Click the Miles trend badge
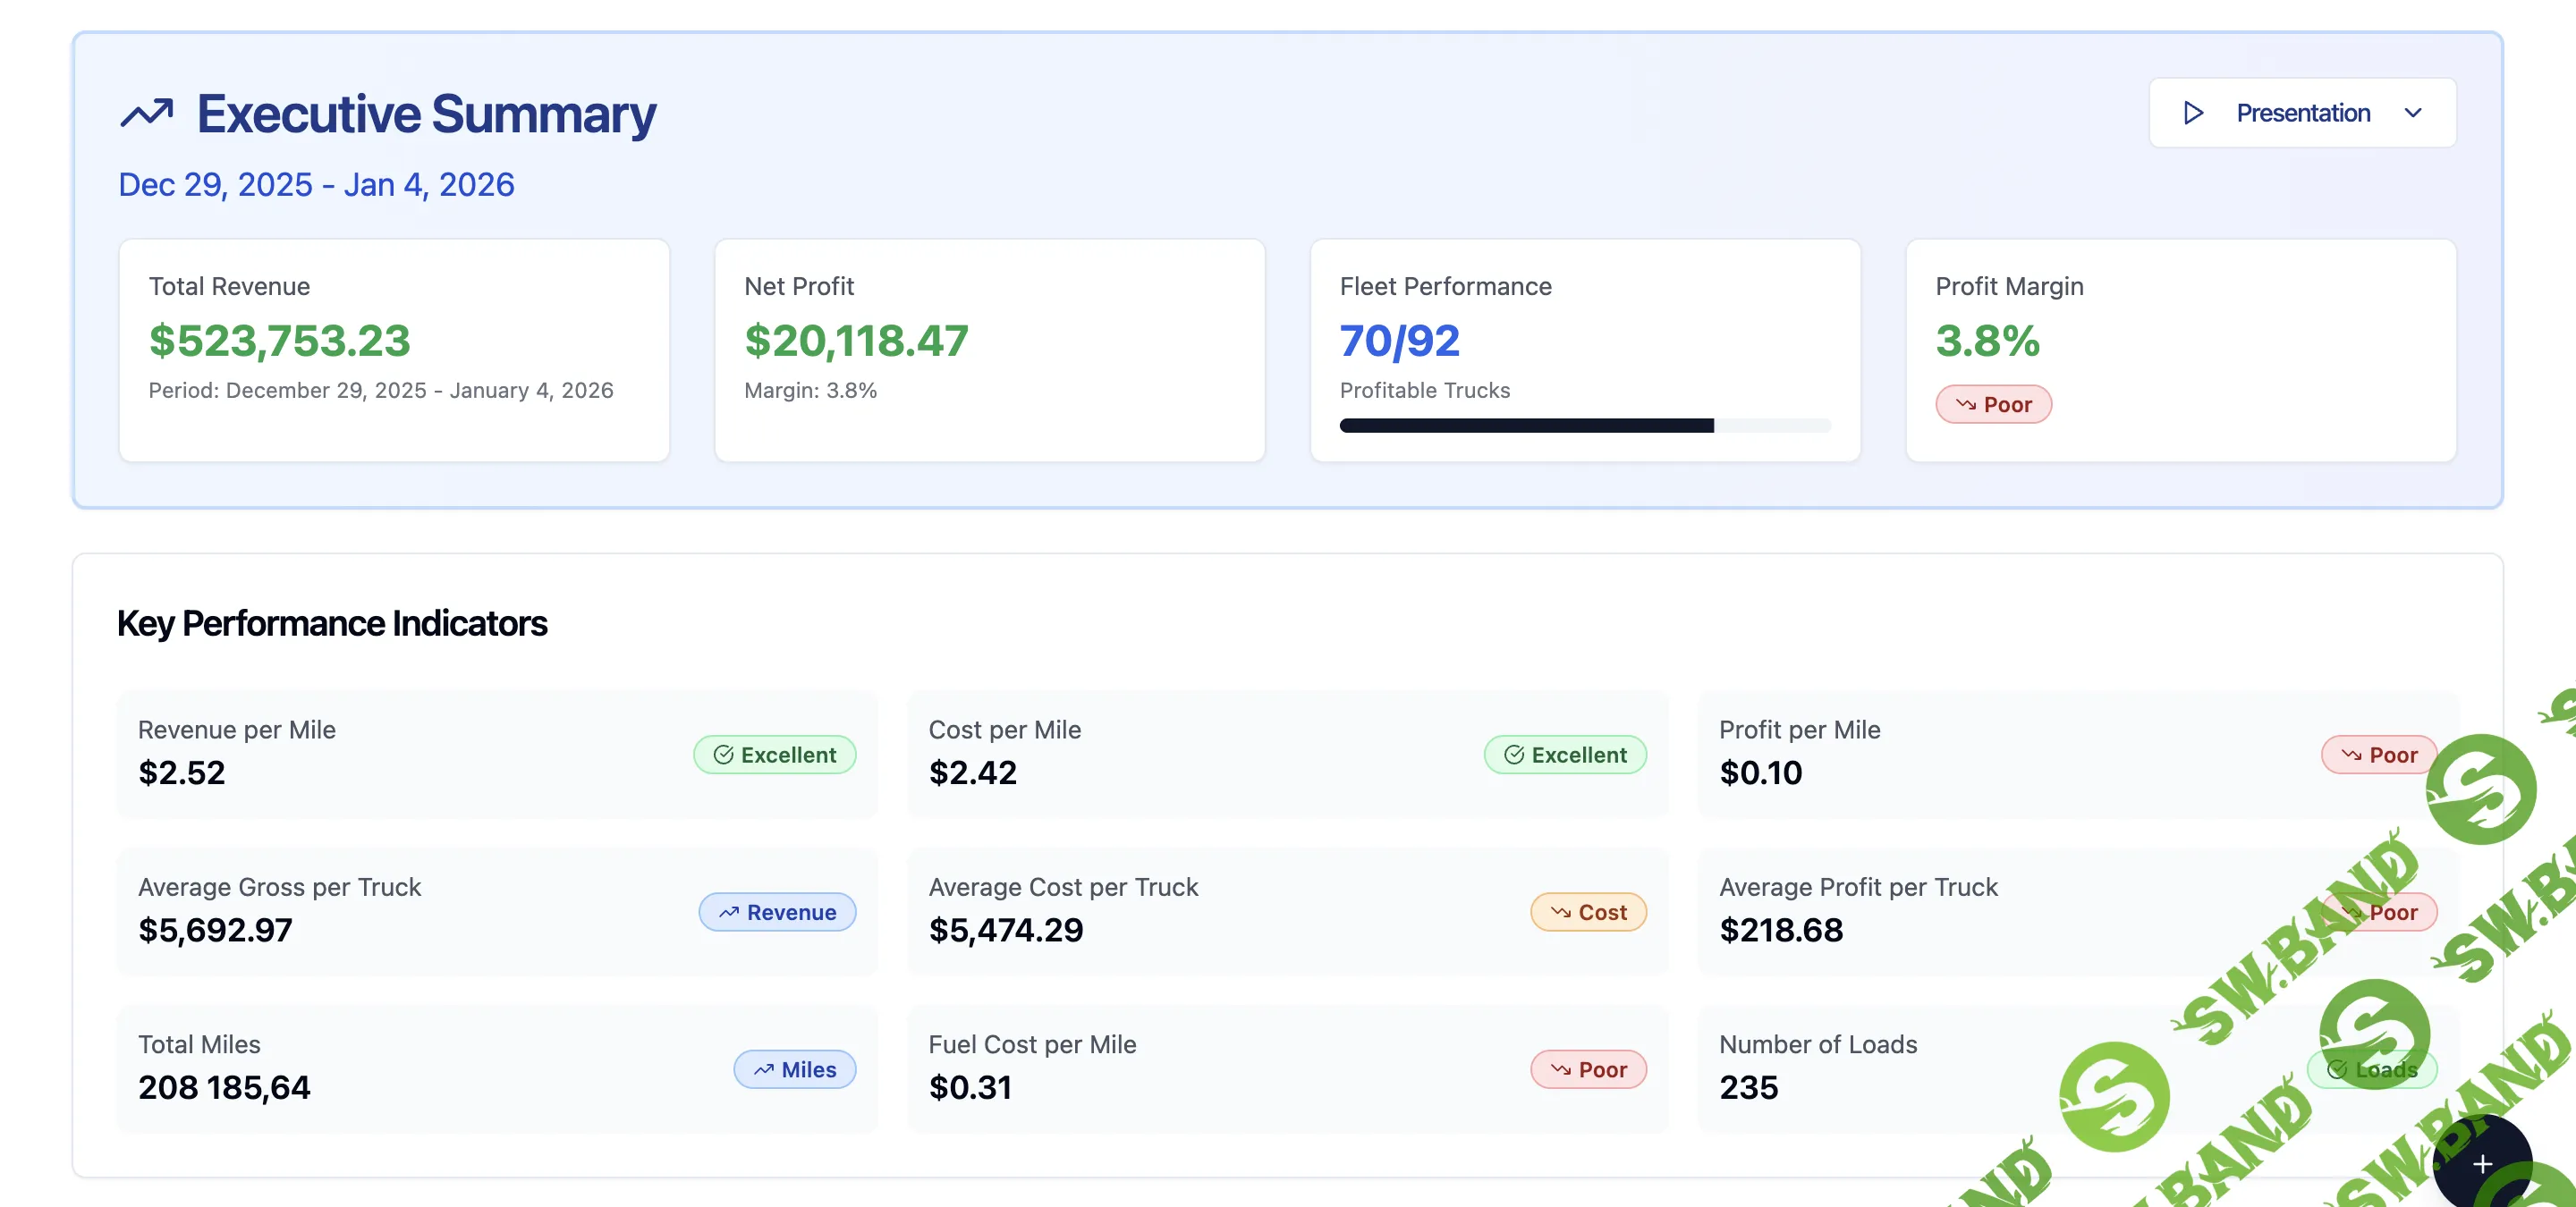2576x1207 pixels. click(x=795, y=1070)
